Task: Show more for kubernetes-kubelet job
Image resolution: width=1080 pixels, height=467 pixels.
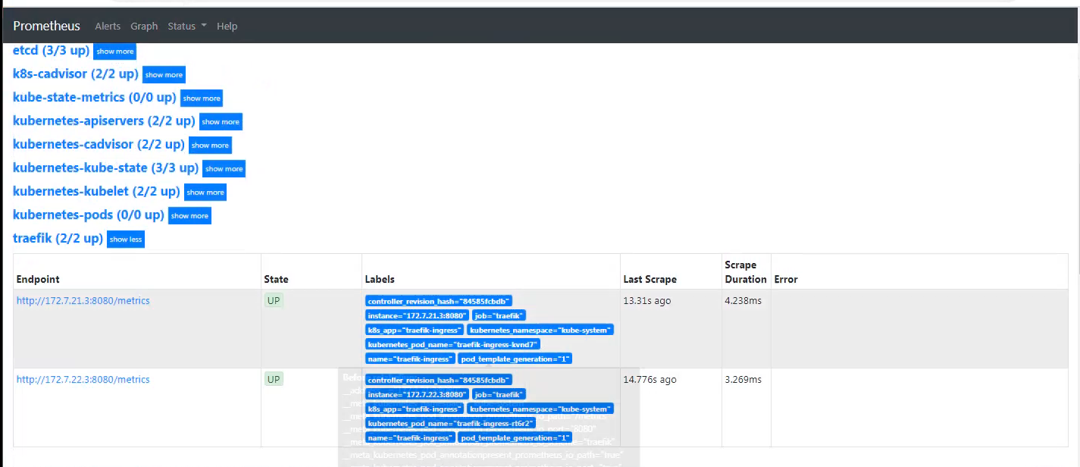Action: click(x=205, y=193)
